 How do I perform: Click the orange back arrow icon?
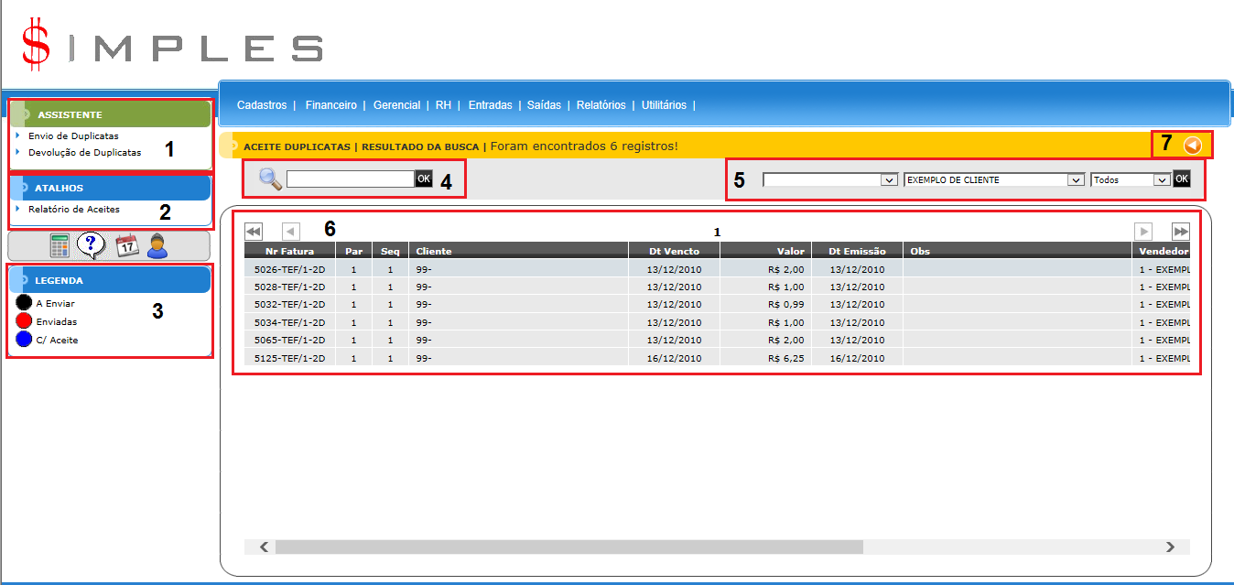[1192, 145]
